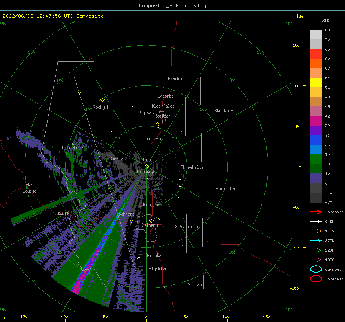This screenshot has width=345, height=322.
Task: Select the 51 dBZ yellow color swatch
Action: point(316,83)
